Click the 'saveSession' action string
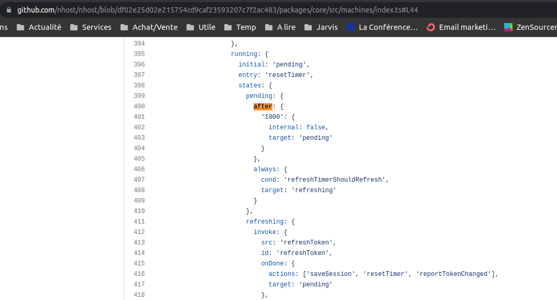 tap(331, 274)
